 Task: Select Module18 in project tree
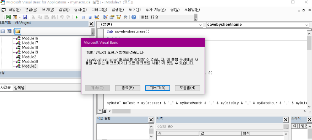click(30, 47)
